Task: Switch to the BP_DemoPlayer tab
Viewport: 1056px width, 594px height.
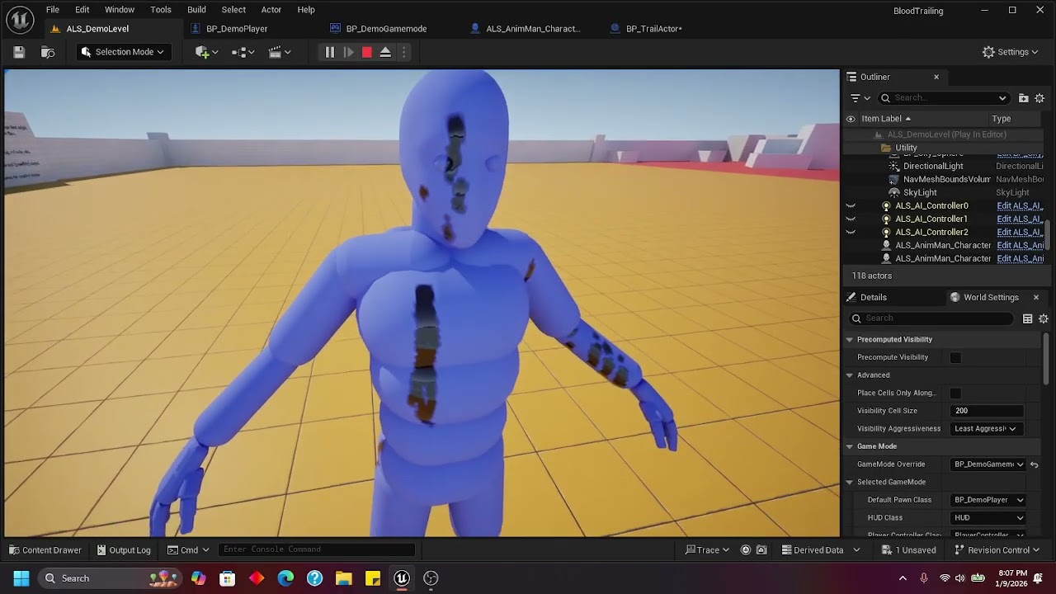Action: 237,29
